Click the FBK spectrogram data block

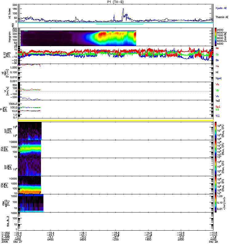31,203
